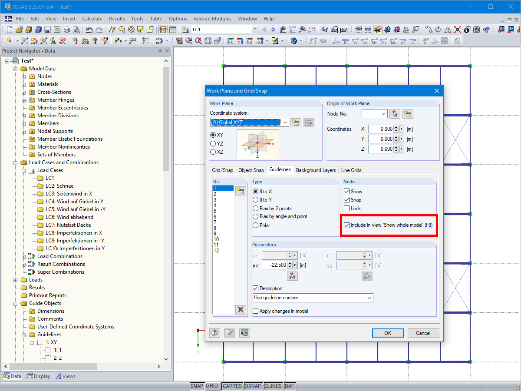Toggle GRID in the status bar
Image resolution: width=521 pixels, height=391 pixels.
click(213, 386)
